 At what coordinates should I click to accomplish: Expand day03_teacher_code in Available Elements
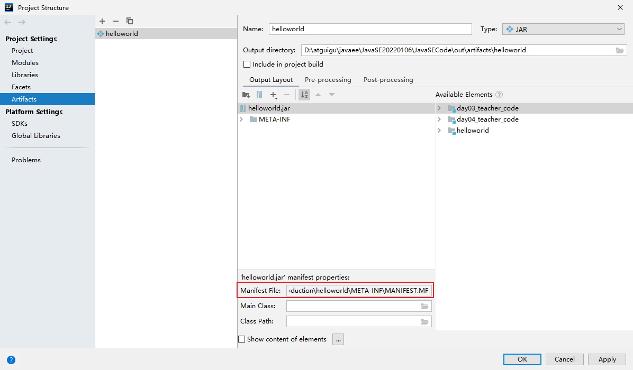[x=439, y=108]
